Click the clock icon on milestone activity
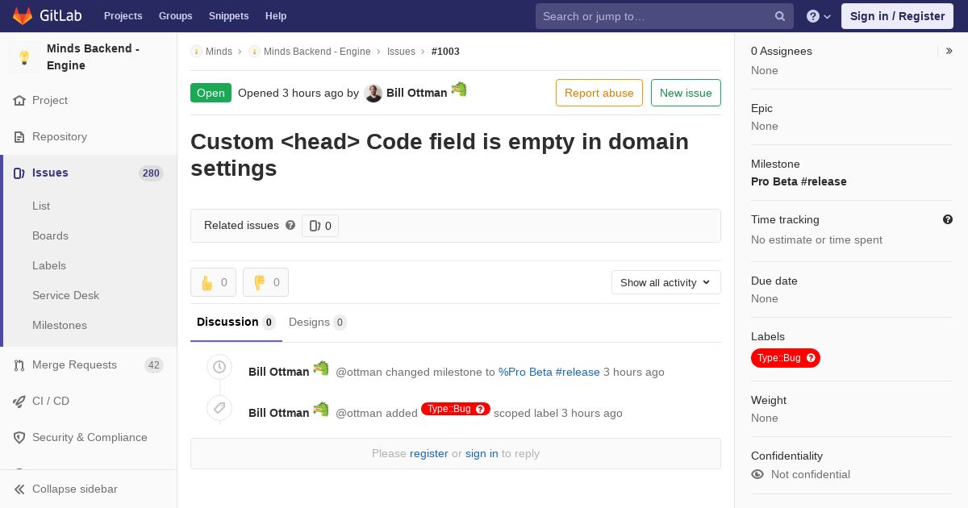 click(219, 367)
